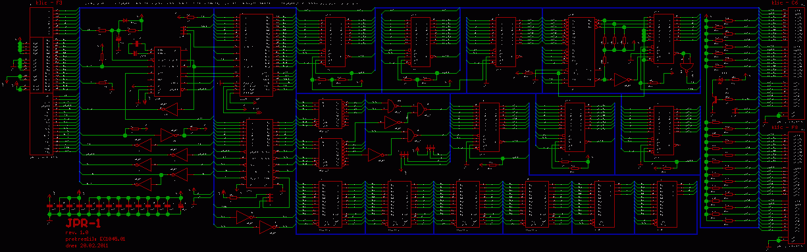Select the prekreslil: EC1840.01 author line
807x252 pixels.
tap(95, 239)
